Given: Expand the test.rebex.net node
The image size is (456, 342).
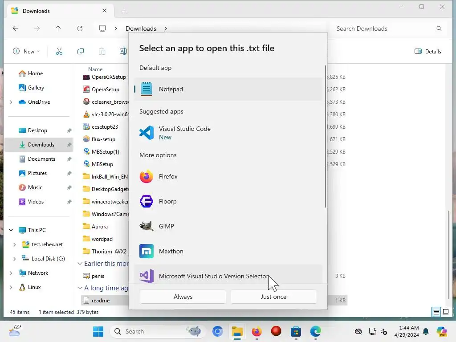Looking at the screenshot, I should point(15,244).
